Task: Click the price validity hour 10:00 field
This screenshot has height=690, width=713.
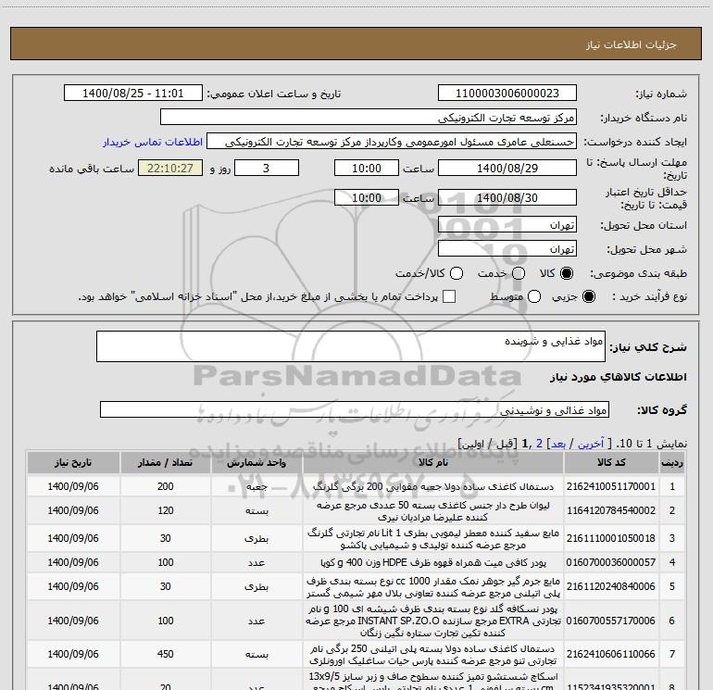Action: 367,197
